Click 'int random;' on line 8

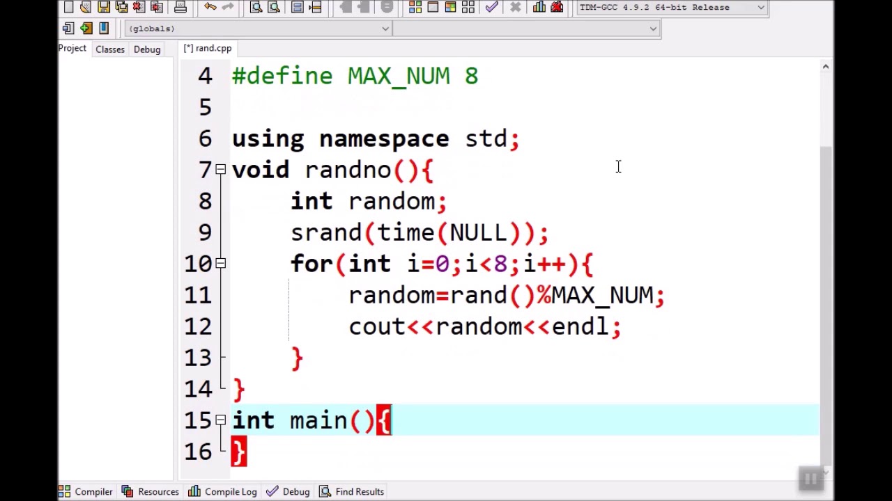(x=369, y=201)
